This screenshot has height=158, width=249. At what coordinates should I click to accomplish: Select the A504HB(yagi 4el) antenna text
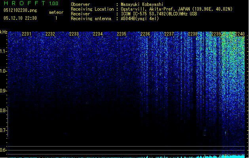[x=140, y=19]
